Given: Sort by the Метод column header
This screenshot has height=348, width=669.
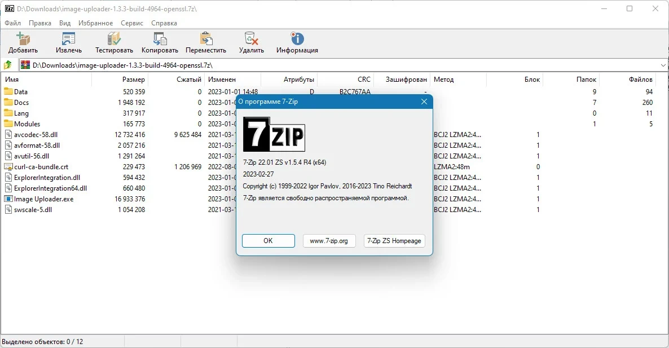Looking at the screenshot, I should 458,80.
